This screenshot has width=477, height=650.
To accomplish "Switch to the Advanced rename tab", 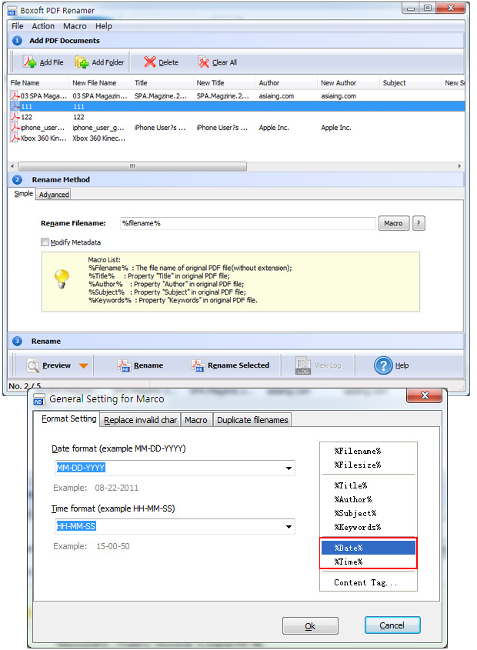I will click(x=54, y=195).
